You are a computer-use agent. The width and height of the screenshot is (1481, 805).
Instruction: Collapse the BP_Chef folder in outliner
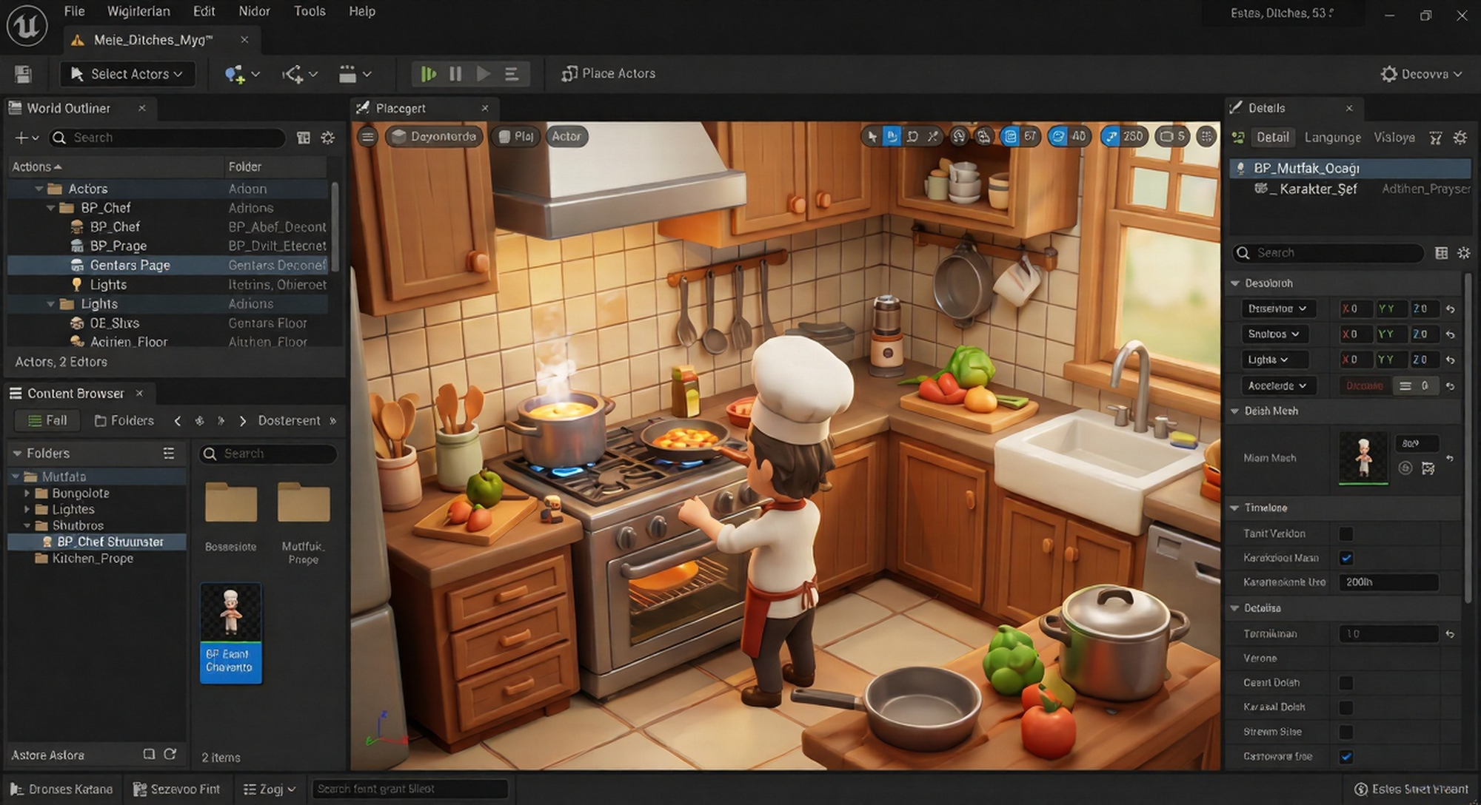point(51,208)
